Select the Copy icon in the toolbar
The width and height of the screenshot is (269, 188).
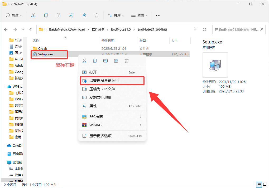pyautogui.click(x=46, y=15)
